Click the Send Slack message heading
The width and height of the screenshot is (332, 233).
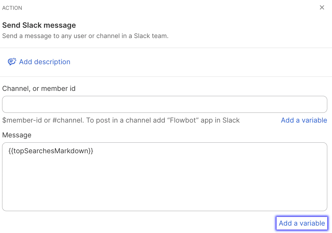pos(39,25)
